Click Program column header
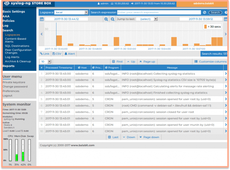230x170 pixels. pos(112,68)
